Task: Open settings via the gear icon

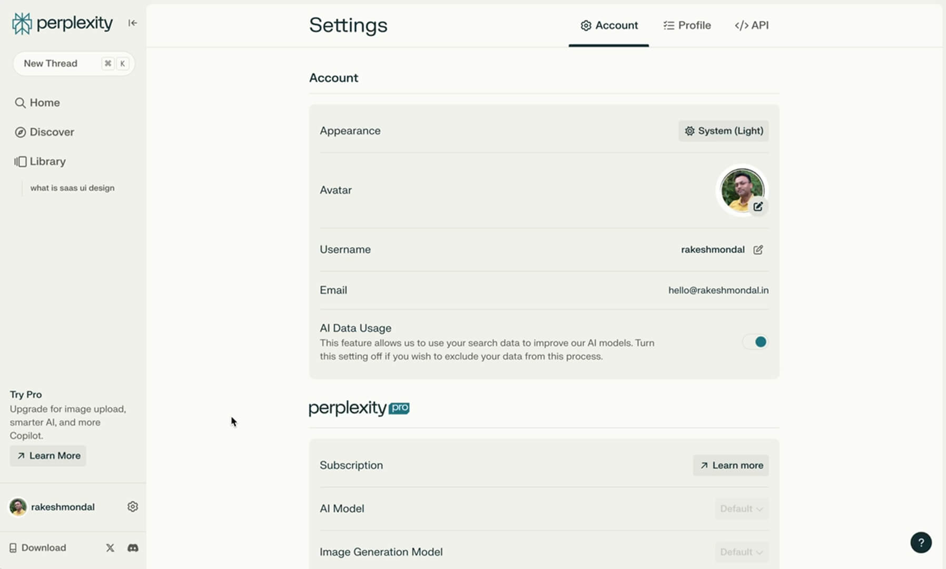Action: click(x=133, y=506)
